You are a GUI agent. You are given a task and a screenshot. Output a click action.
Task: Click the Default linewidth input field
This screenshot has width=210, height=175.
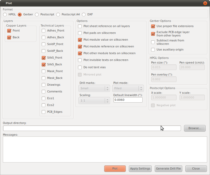[128, 100]
